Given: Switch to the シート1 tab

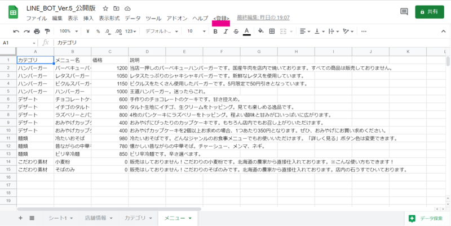Looking at the screenshot, I should pos(60,218).
